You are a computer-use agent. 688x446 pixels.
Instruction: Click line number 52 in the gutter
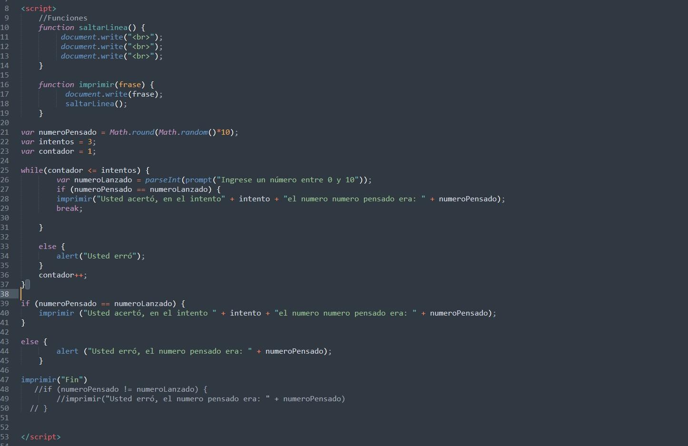[5, 427]
